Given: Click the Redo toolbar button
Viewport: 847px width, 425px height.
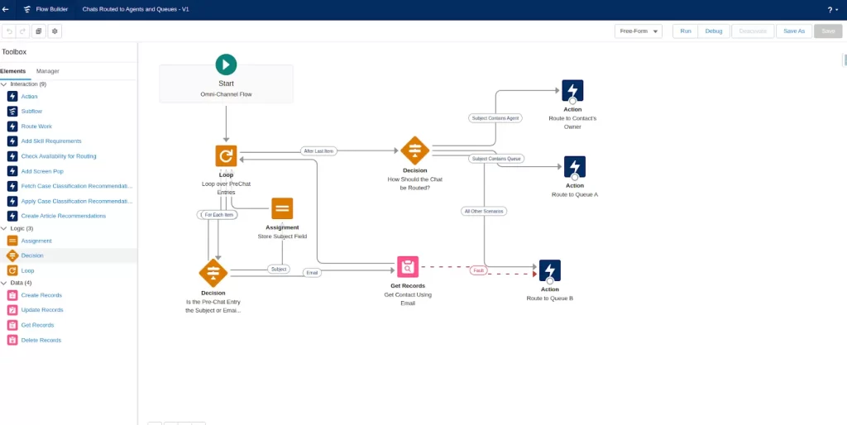Looking at the screenshot, I should [22, 31].
